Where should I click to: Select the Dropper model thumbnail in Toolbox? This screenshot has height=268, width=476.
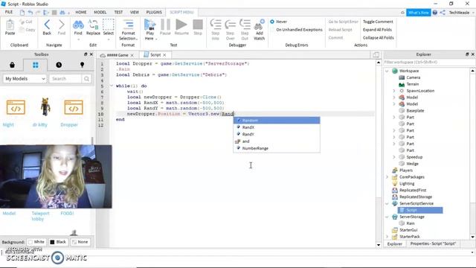coord(74,107)
